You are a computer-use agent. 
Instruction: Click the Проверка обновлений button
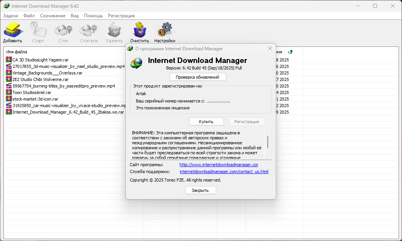(198, 77)
